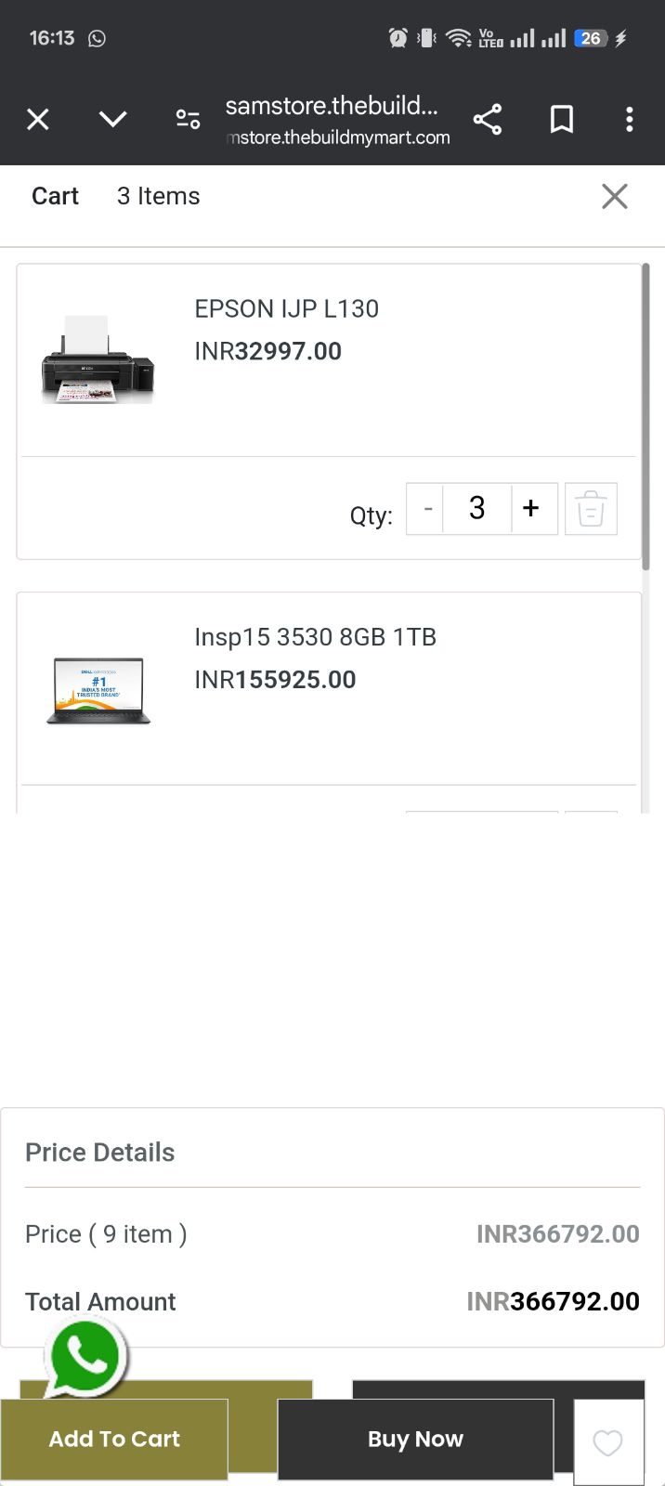This screenshot has height=1486, width=665.
Task: Open EPSON IJP L130 printer thumbnail
Action: pyautogui.click(x=98, y=360)
